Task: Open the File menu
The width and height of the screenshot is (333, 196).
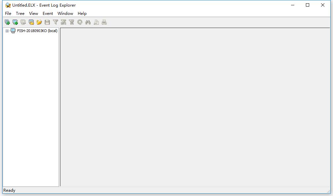Action: pos(8,13)
